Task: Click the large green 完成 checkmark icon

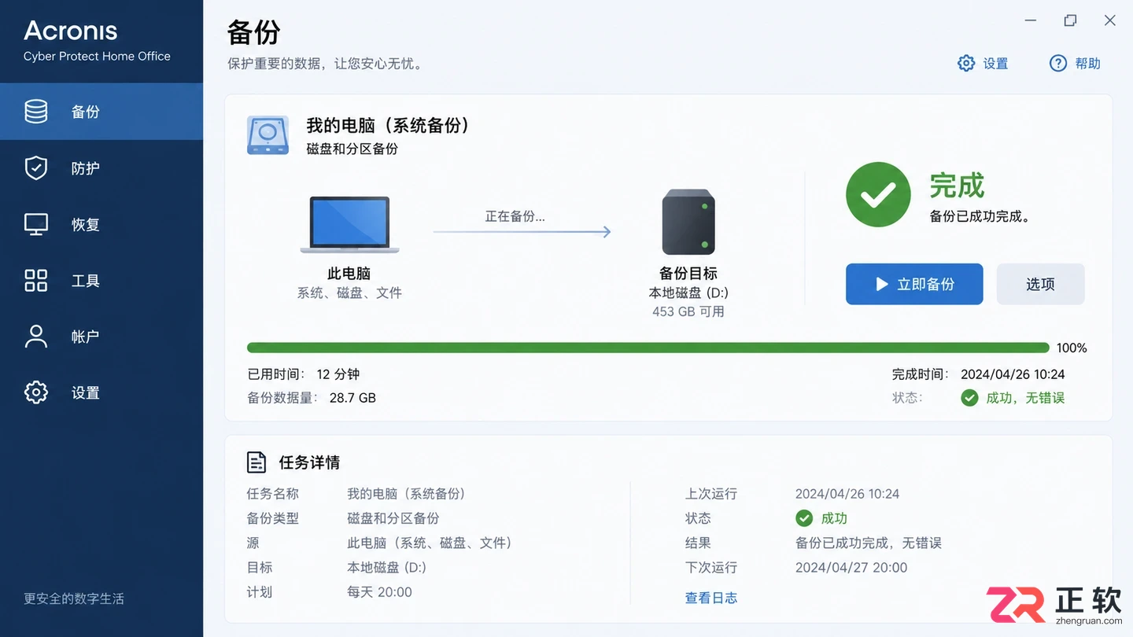Action: coord(878,194)
